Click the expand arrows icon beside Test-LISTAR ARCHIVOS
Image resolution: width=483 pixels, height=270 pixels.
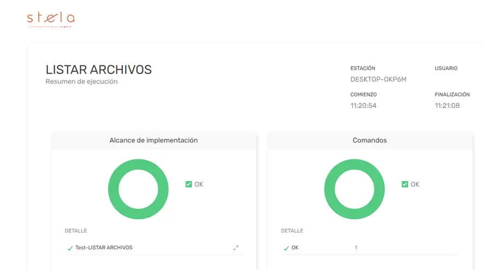[x=236, y=248]
